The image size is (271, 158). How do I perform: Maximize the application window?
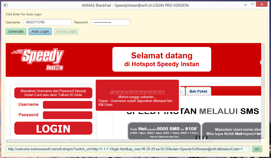click(253, 4)
